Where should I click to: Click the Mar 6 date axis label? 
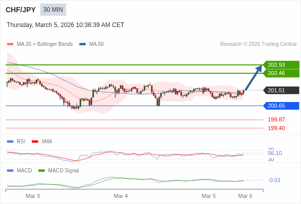tap(245, 196)
